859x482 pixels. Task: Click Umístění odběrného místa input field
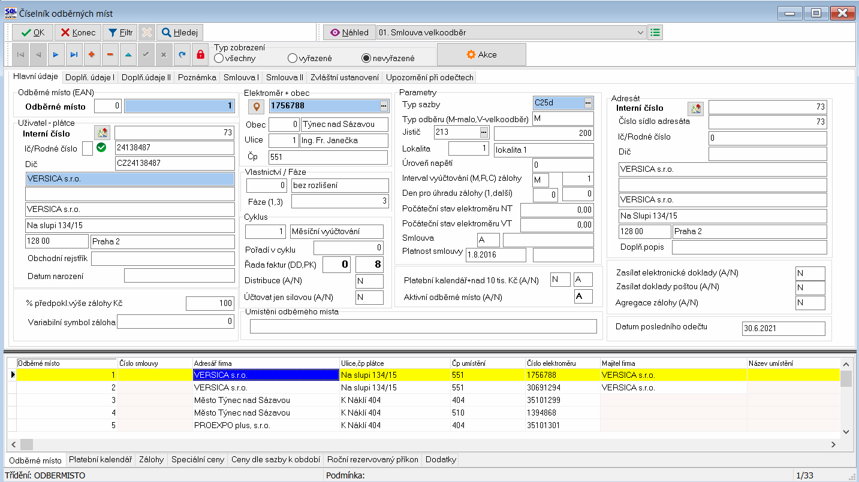423,326
